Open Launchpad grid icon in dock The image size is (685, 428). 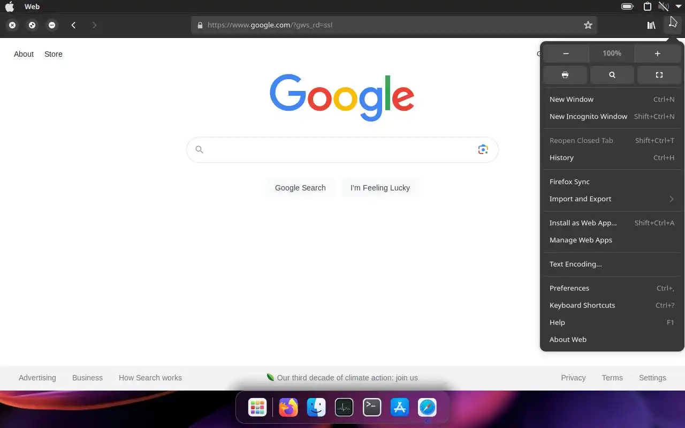(257, 408)
